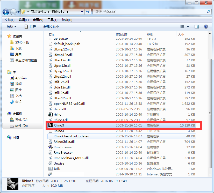Click the RhinoShExt.dll file icon
This screenshot has width=214, height=193.
[51, 142]
